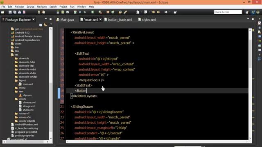Toggle Link with Editor in Package Explorer
The image size is (262, 147).
[x=45, y=25]
